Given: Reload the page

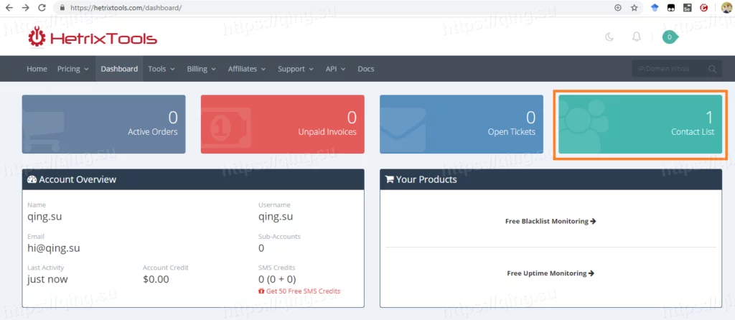Looking at the screenshot, I should [42, 7].
